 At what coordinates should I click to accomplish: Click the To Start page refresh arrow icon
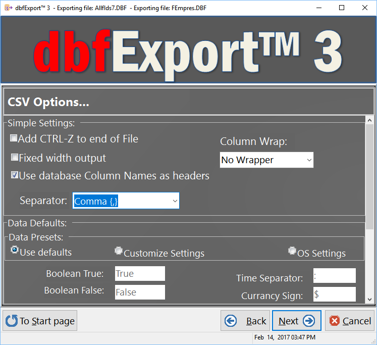point(12,321)
